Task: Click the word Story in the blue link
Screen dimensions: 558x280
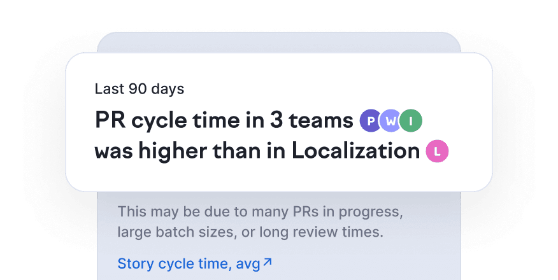Action: coord(135,263)
